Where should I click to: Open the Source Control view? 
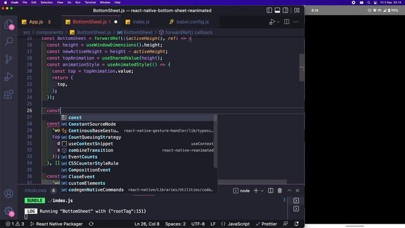(x=9, y=59)
